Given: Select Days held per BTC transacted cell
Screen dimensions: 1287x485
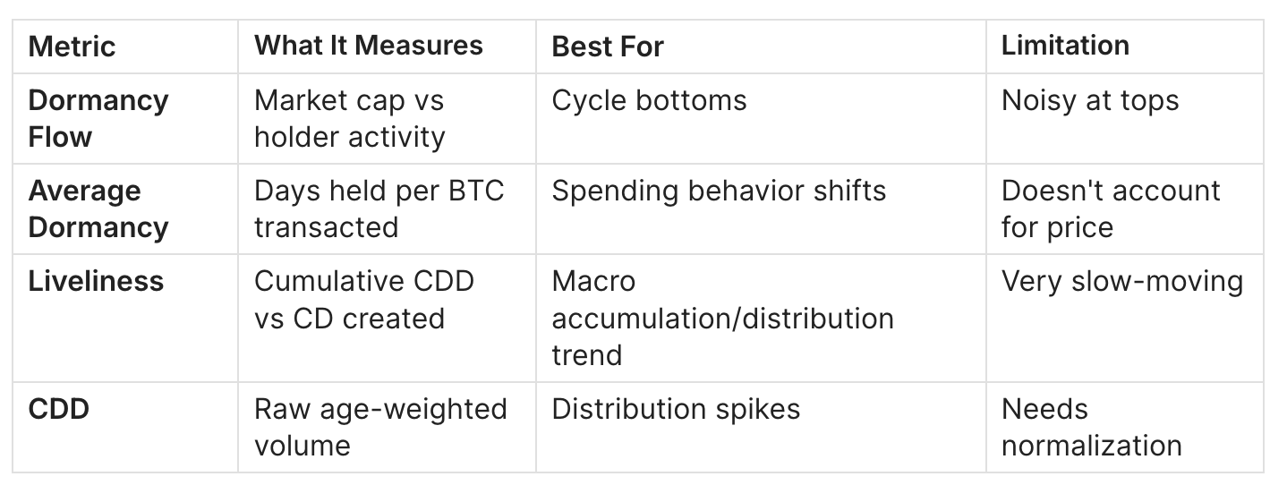Looking at the screenshot, I should [379, 208].
